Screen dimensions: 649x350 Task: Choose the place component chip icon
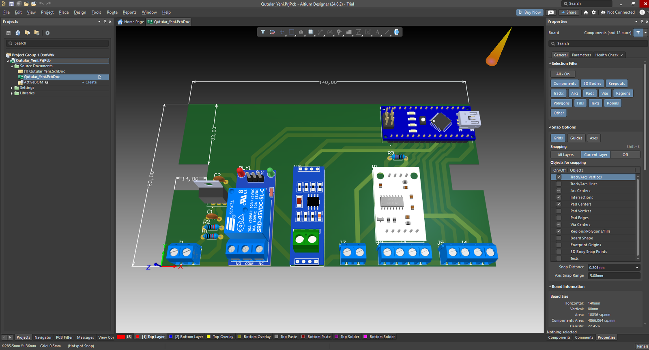pos(311,32)
